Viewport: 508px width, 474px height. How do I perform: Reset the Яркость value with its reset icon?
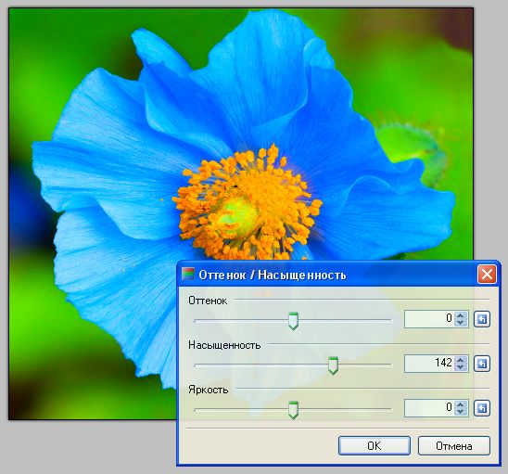pyautogui.click(x=482, y=408)
